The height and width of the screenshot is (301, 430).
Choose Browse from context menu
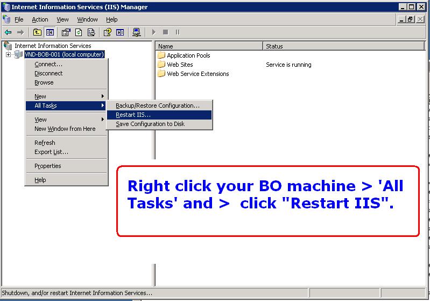click(x=66, y=82)
